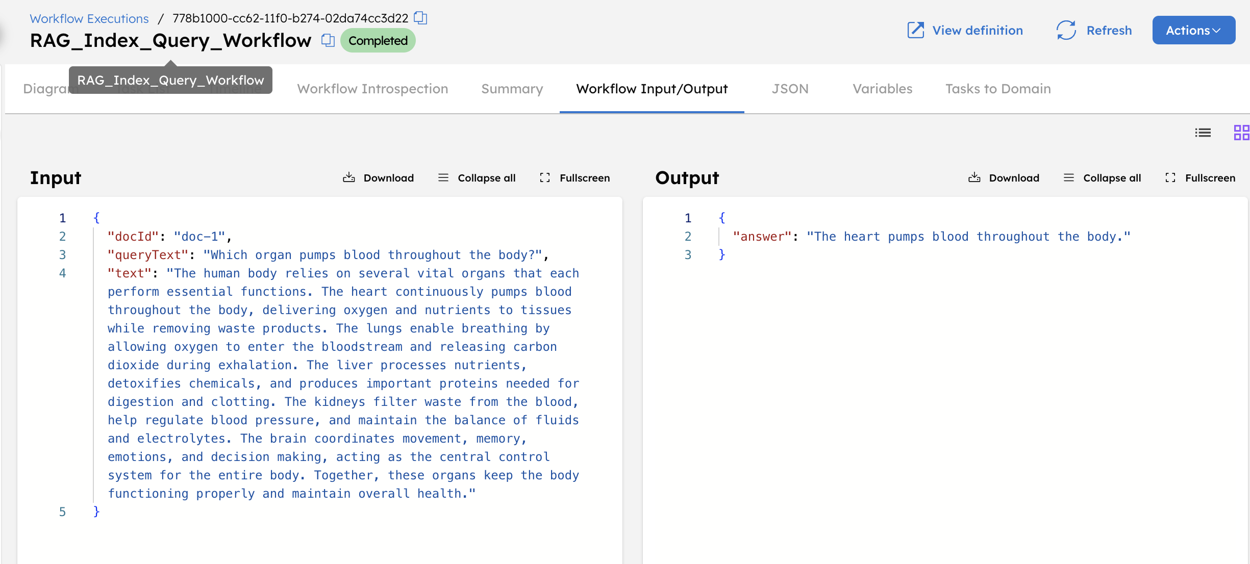Image resolution: width=1250 pixels, height=564 pixels.
Task: Open the Actions dropdown
Action: (1193, 30)
